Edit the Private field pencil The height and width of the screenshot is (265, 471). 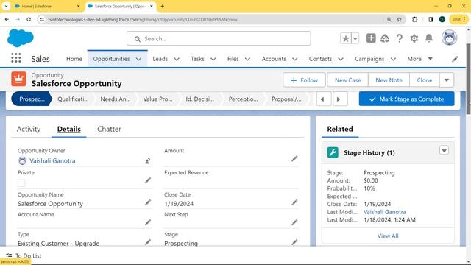[x=147, y=180]
